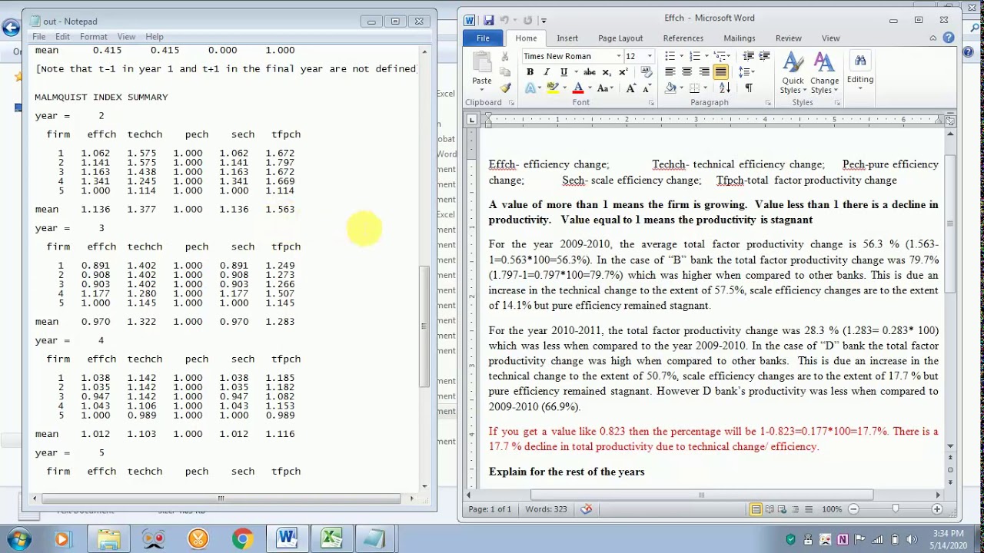Open Word's Page Layout tab
The image size is (984, 553).
(620, 38)
